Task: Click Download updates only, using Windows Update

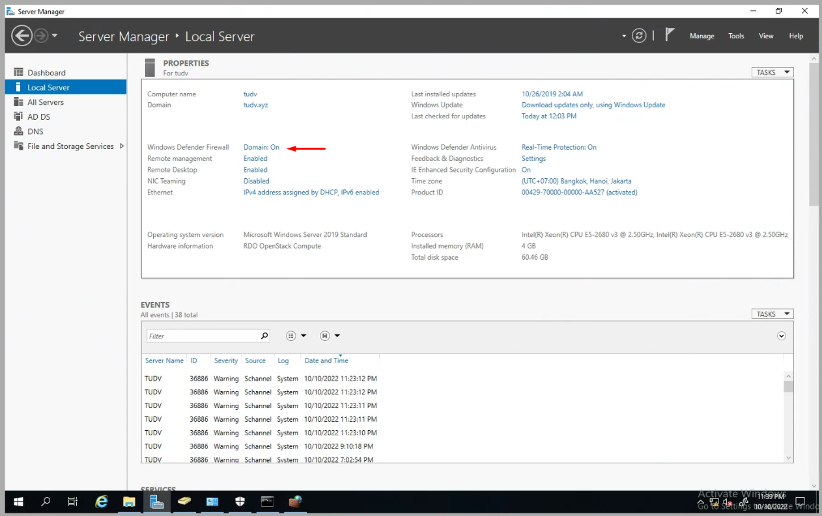Action: click(593, 105)
